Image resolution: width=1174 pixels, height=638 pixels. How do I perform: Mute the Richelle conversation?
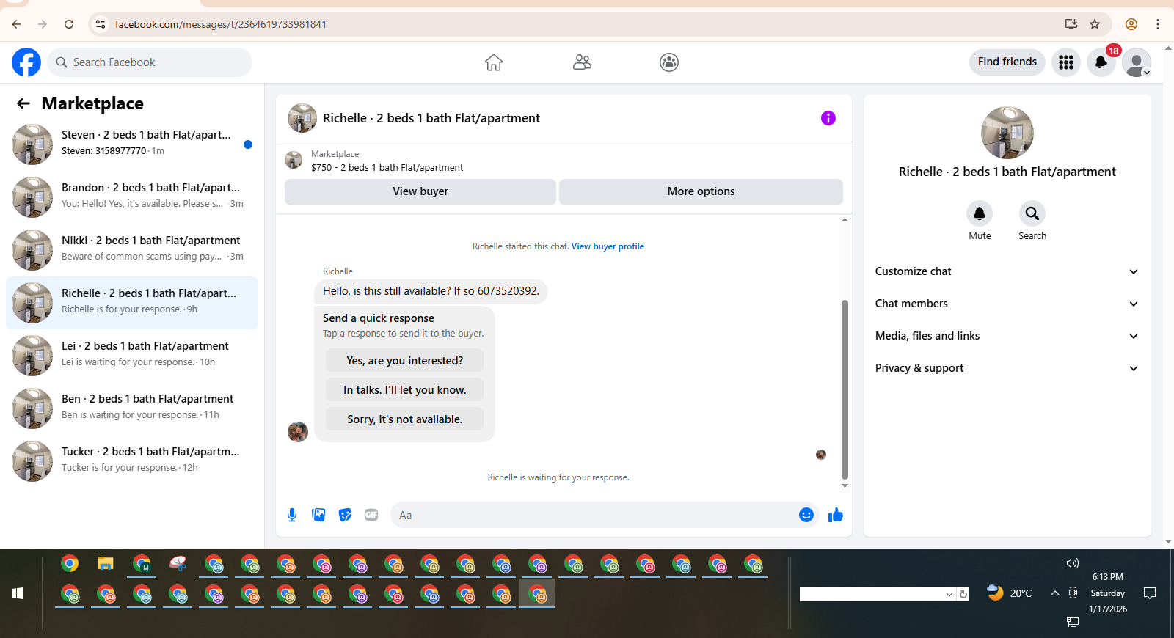tap(980, 213)
